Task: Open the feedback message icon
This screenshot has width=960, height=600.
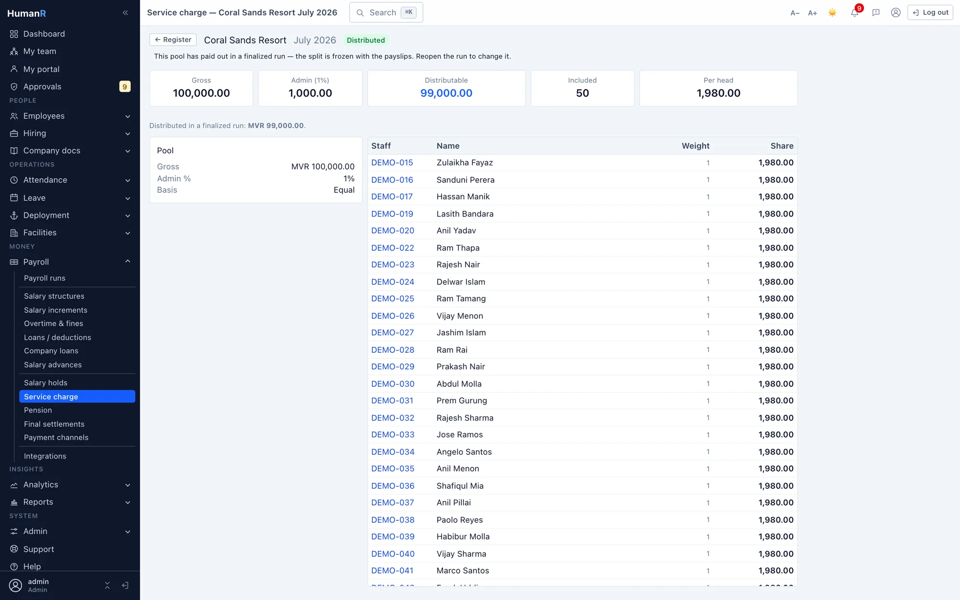Action: tap(876, 13)
